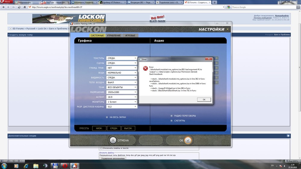Switch to the Газпромнефть tab
The width and height of the screenshot is (301, 169).
point(28,2)
